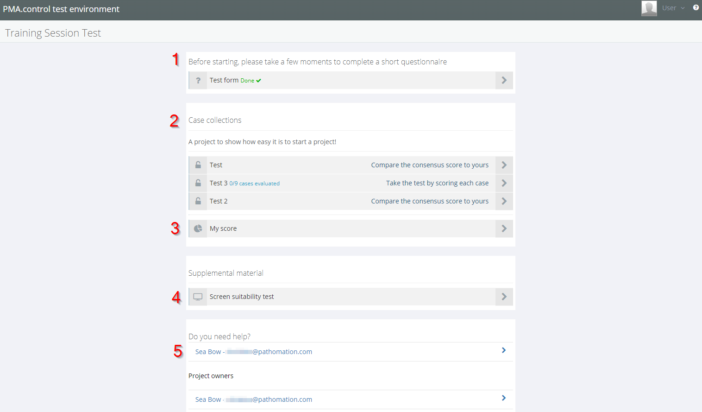Open the Test 2 collection arrow
Image resolution: width=702 pixels, height=412 pixels.
pyautogui.click(x=504, y=201)
